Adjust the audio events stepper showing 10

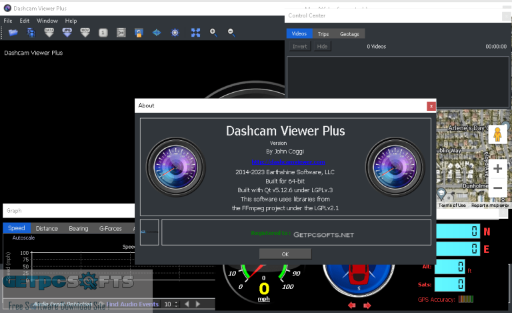point(171,304)
